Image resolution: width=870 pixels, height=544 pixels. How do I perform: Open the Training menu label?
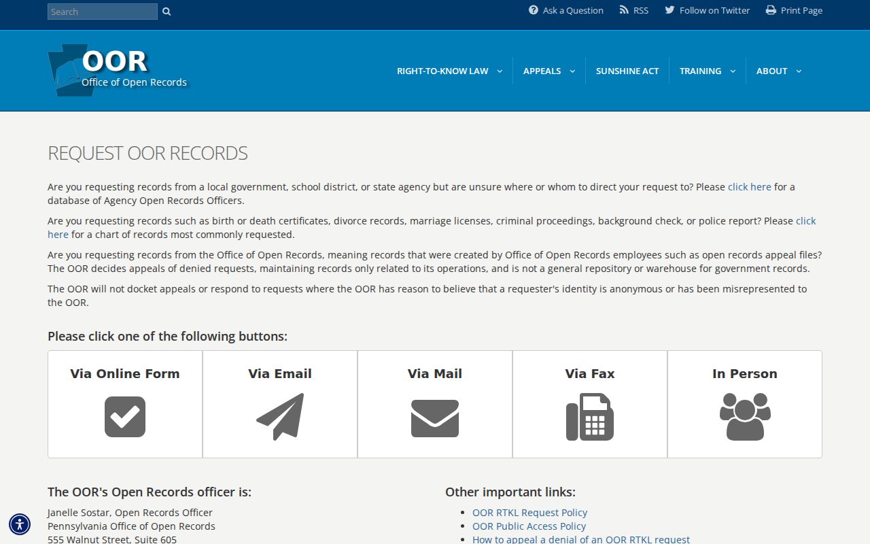click(x=700, y=71)
